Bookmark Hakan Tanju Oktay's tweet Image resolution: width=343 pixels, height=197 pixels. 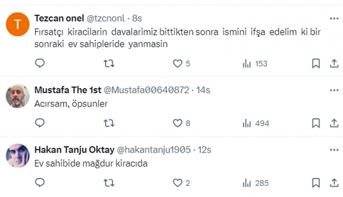coord(316,182)
